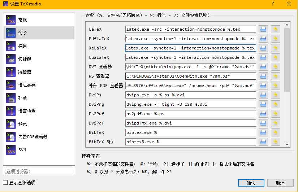Close the 设置 TeXstudio dialog
The image size is (298, 192).
point(289,4)
